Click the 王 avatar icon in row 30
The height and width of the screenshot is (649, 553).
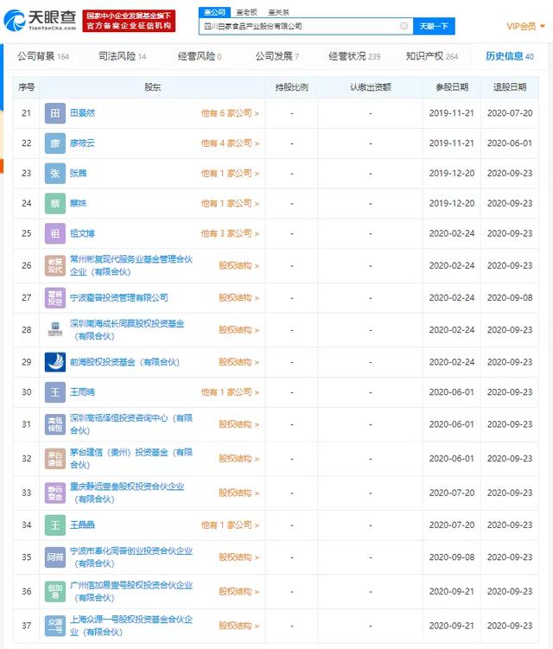[55, 392]
